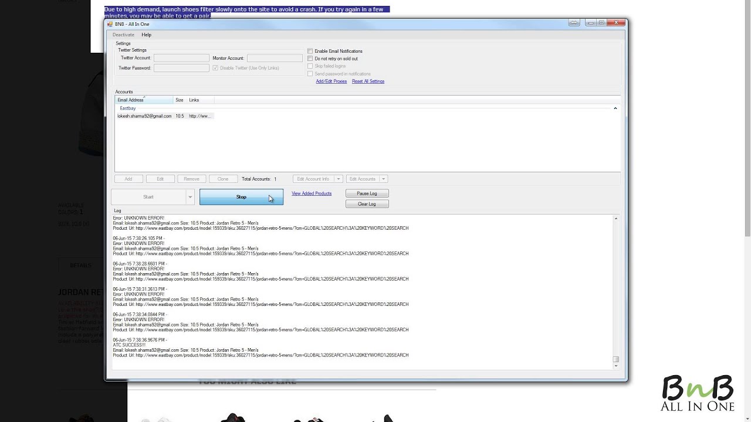Viewport: 751px width, 422px height.
Task: Click the 06-Jun-15 7:38:31.3613 PM log timestamp
Action: 140,289
